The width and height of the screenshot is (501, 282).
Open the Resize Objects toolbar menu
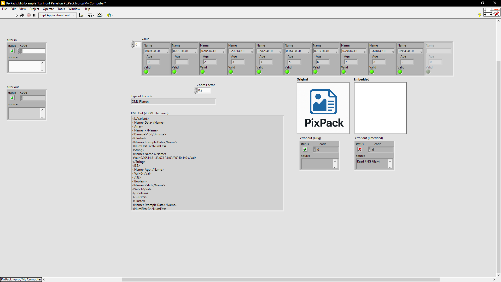(x=101, y=15)
